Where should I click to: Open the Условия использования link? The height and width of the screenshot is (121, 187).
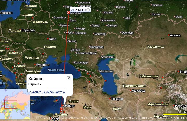tap(172, 118)
